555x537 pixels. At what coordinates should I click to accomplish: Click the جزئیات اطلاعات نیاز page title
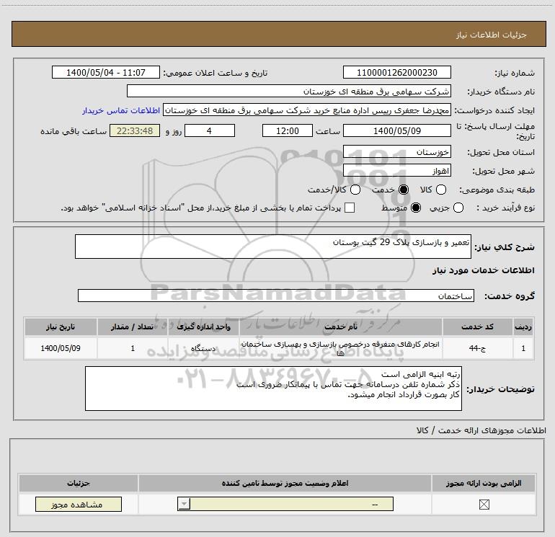(x=492, y=35)
